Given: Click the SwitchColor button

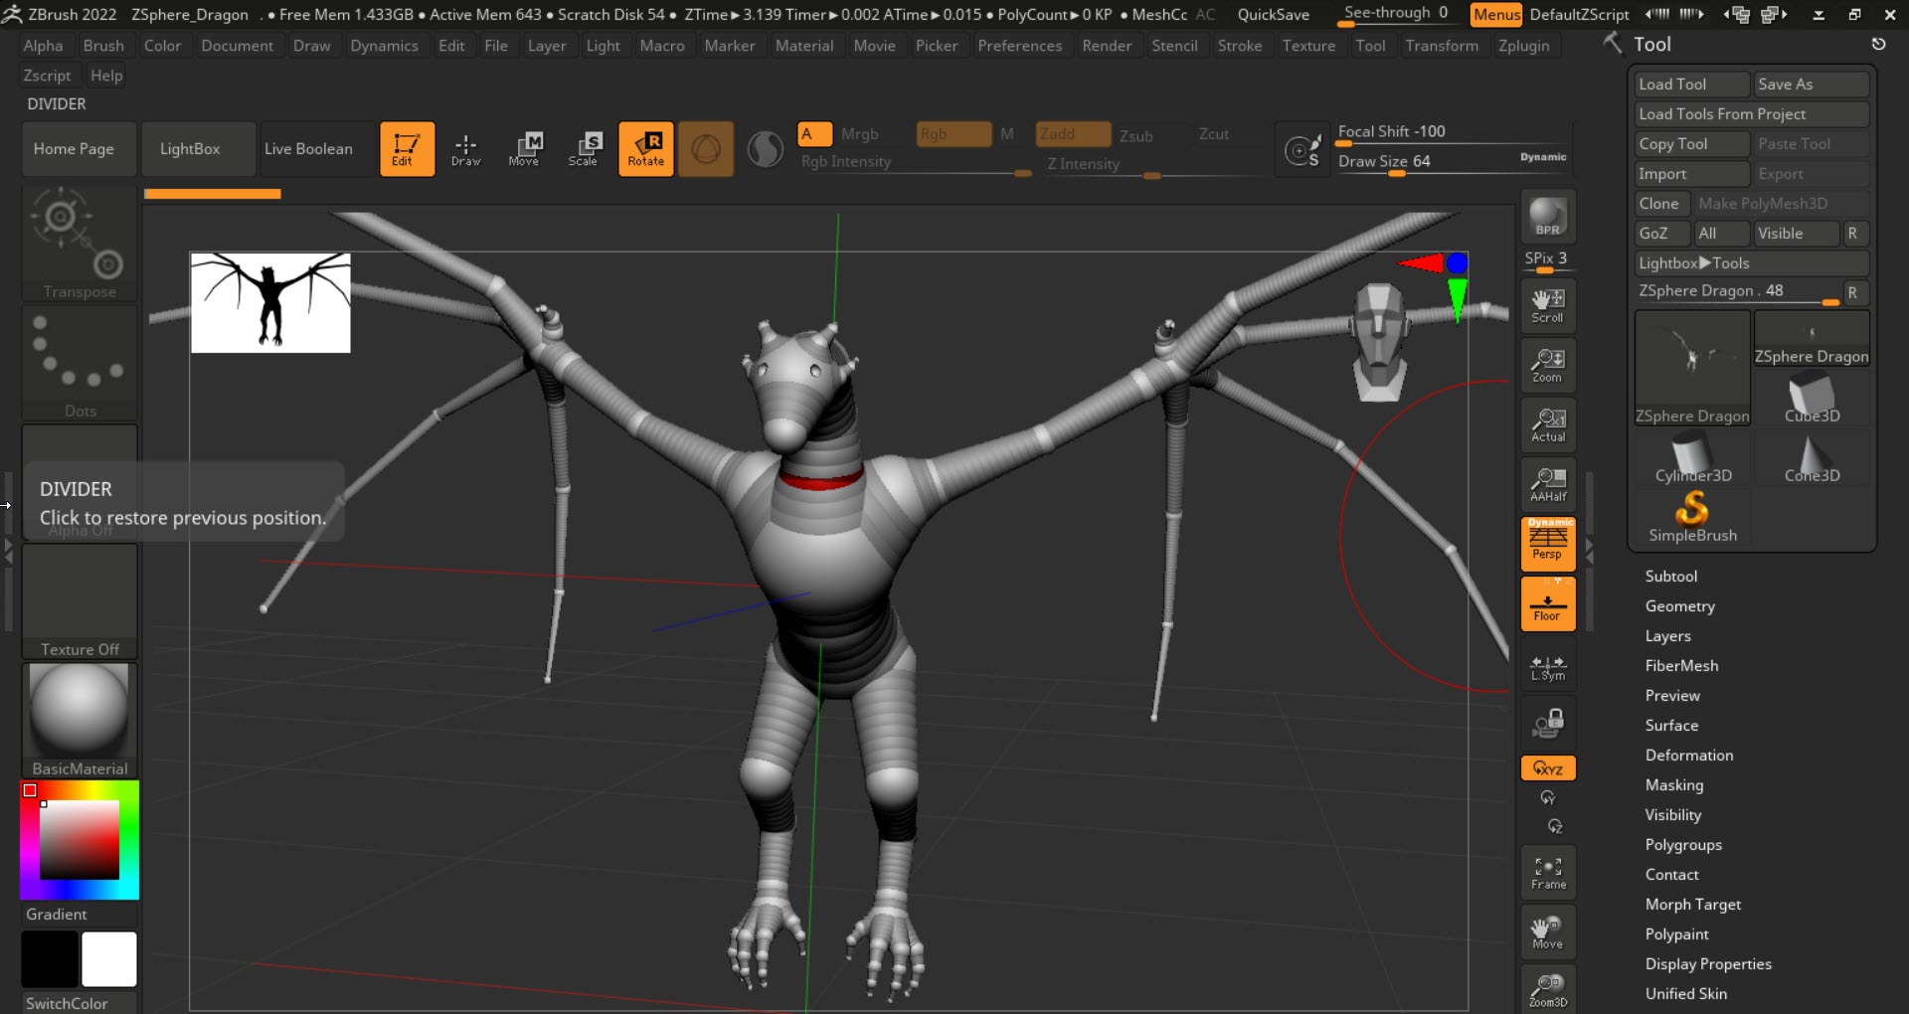Looking at the screenshot, I should pos(80,1003).
